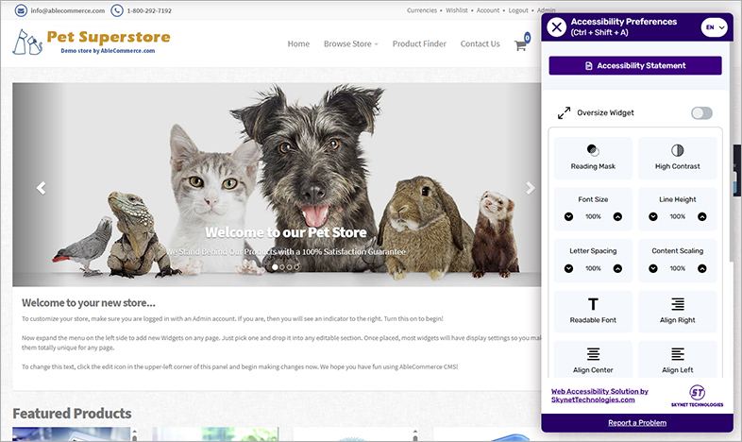
Task: Open the shopping cart icon
Action: [520, 44]
